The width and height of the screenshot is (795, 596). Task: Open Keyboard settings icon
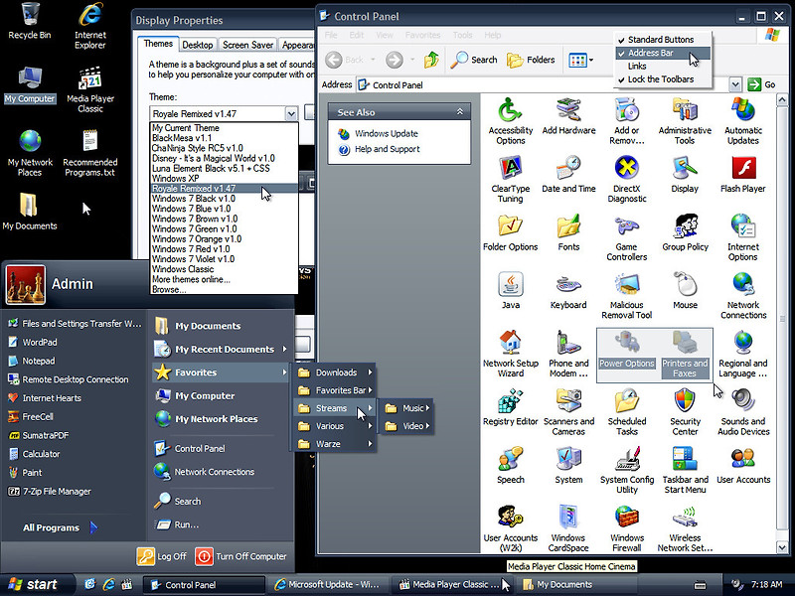tap(568, 291)
